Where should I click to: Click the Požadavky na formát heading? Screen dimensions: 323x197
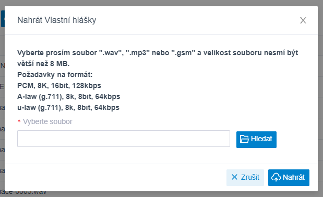click(x=55, y=75)
